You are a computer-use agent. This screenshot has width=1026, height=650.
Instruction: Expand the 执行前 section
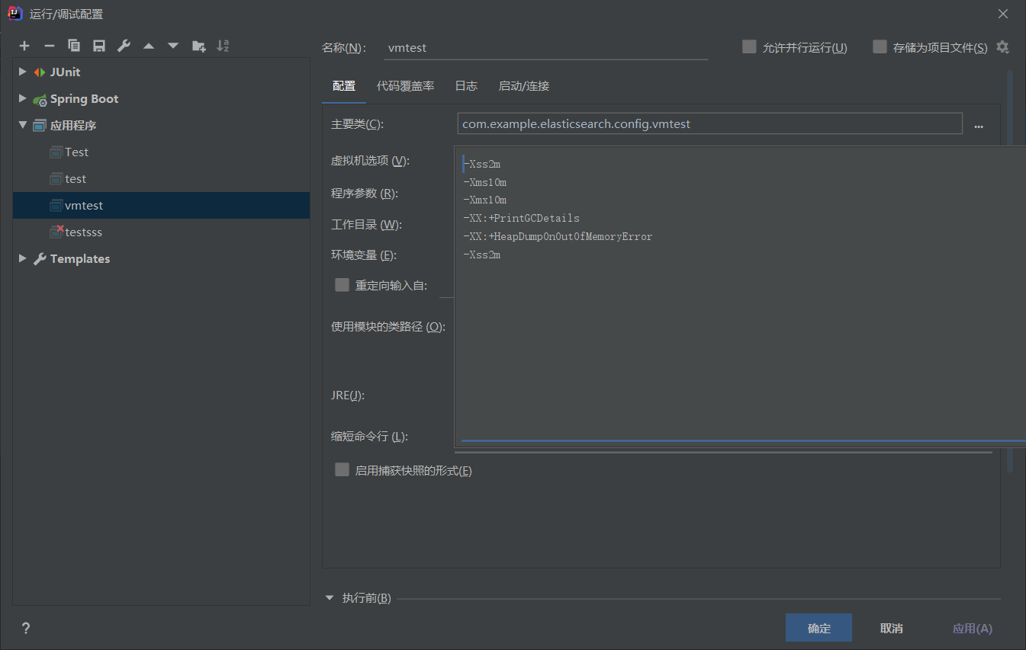click(330, 598)
